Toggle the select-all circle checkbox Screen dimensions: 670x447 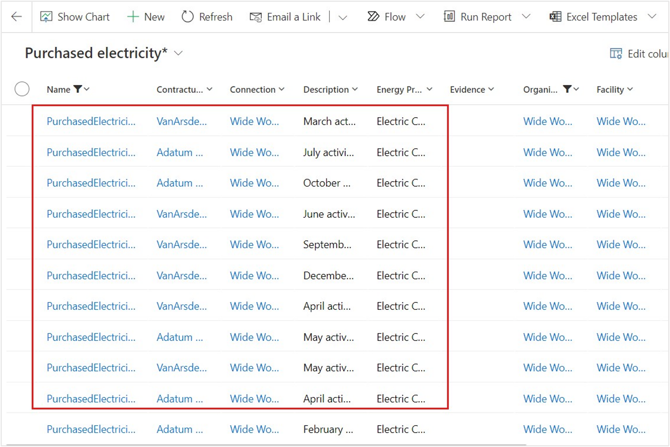pyautogui.click(x=22, y=89)
